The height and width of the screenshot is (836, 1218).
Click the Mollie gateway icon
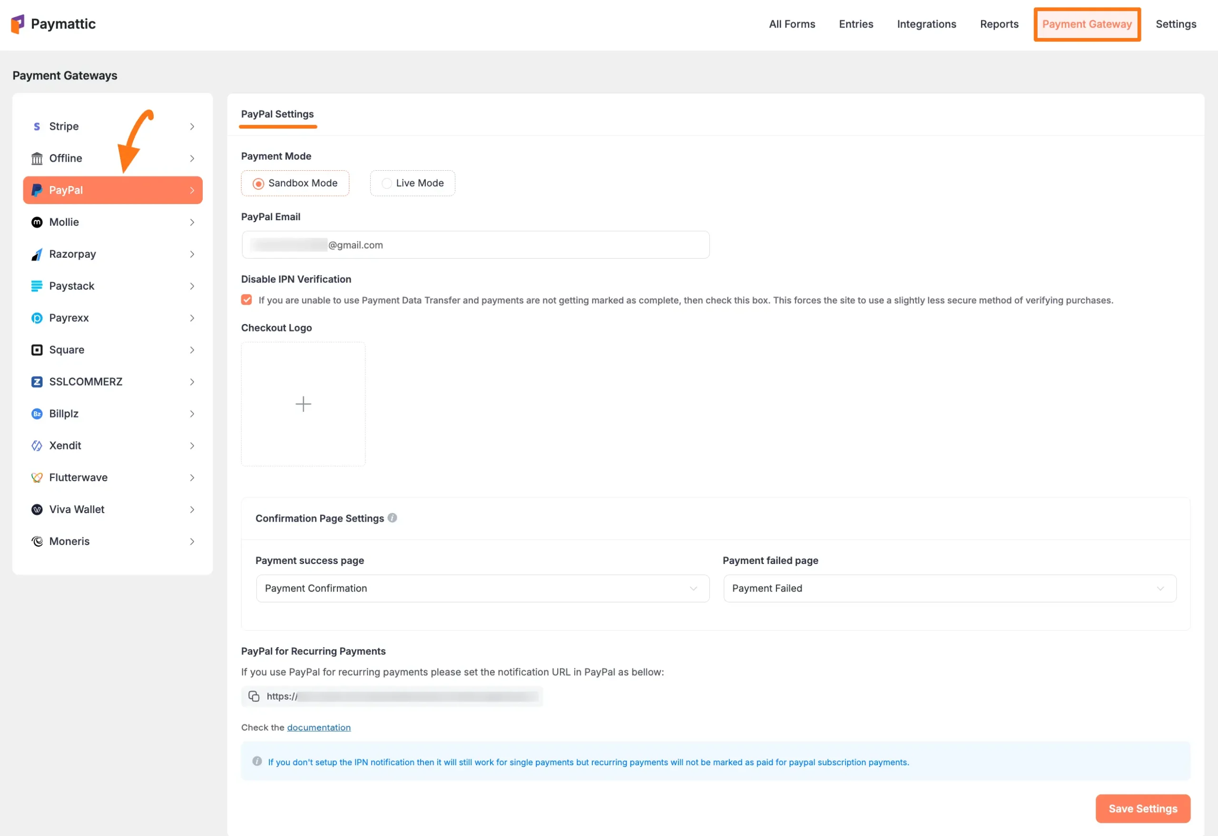tap(37, 222)
